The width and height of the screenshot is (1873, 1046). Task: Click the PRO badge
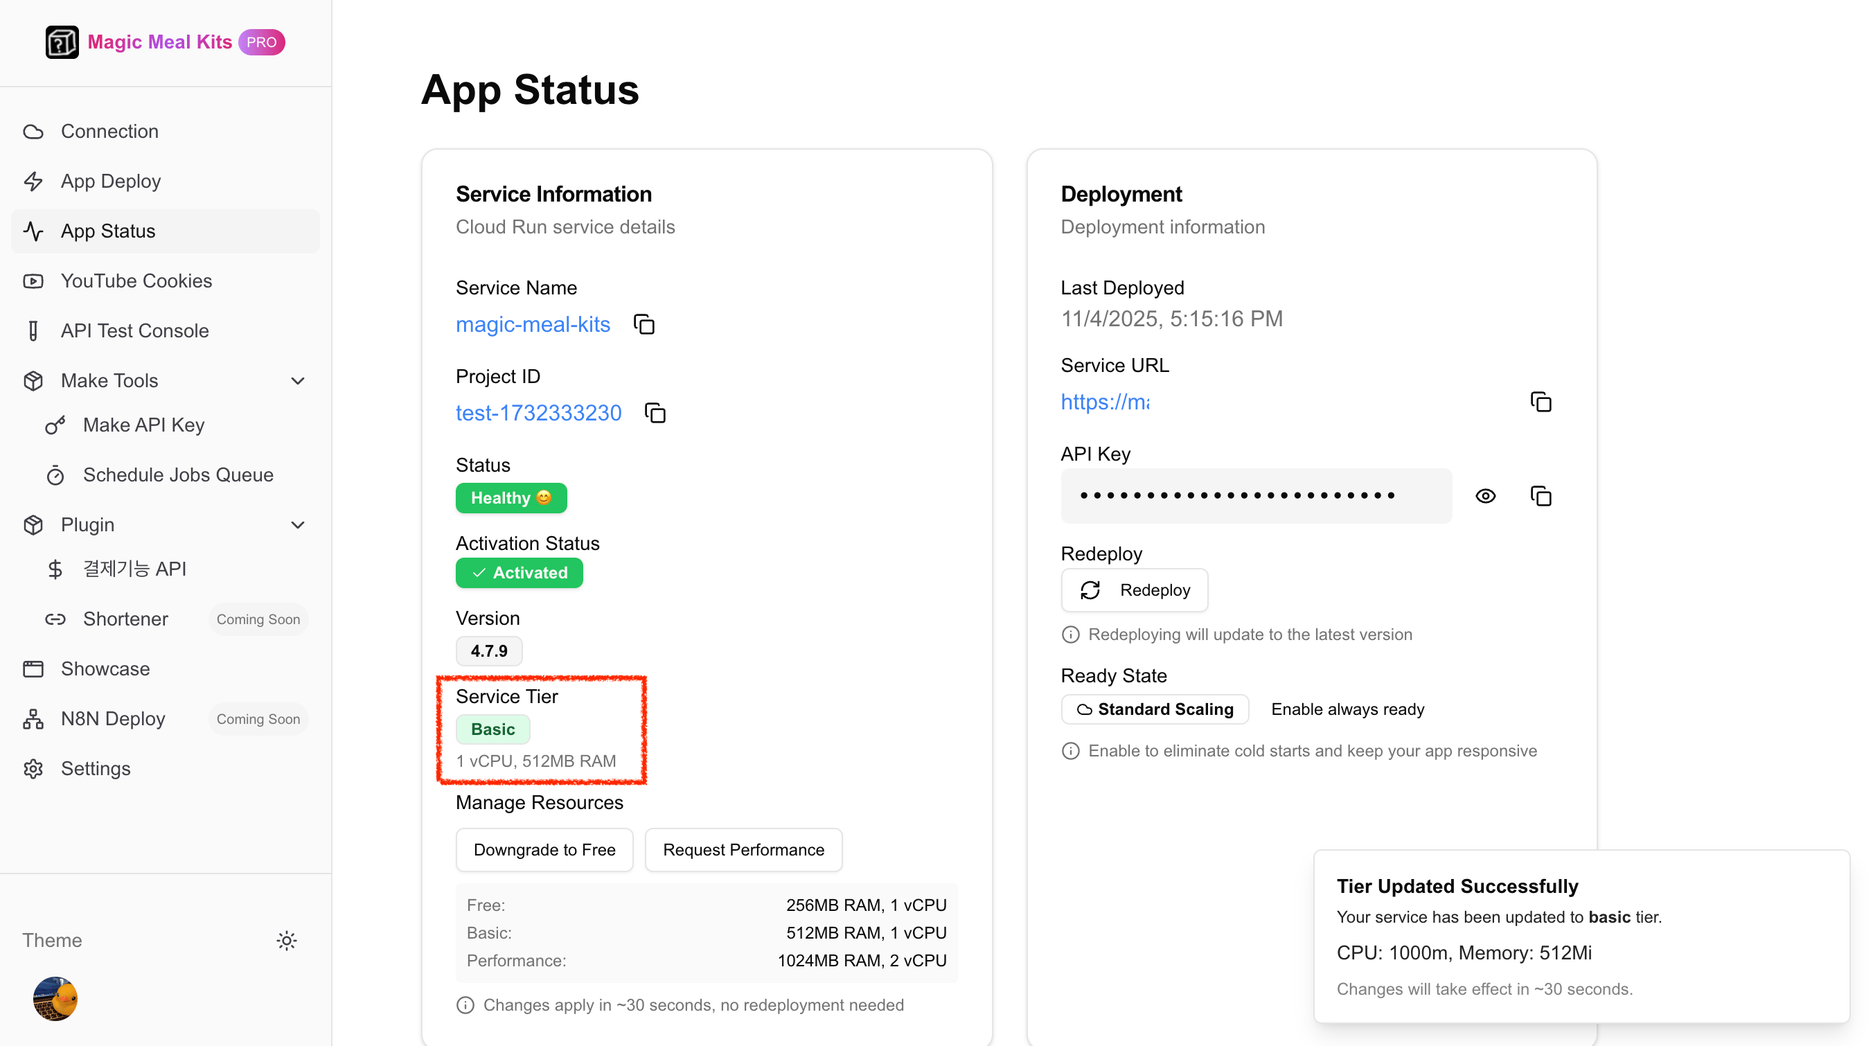point(262,42)
